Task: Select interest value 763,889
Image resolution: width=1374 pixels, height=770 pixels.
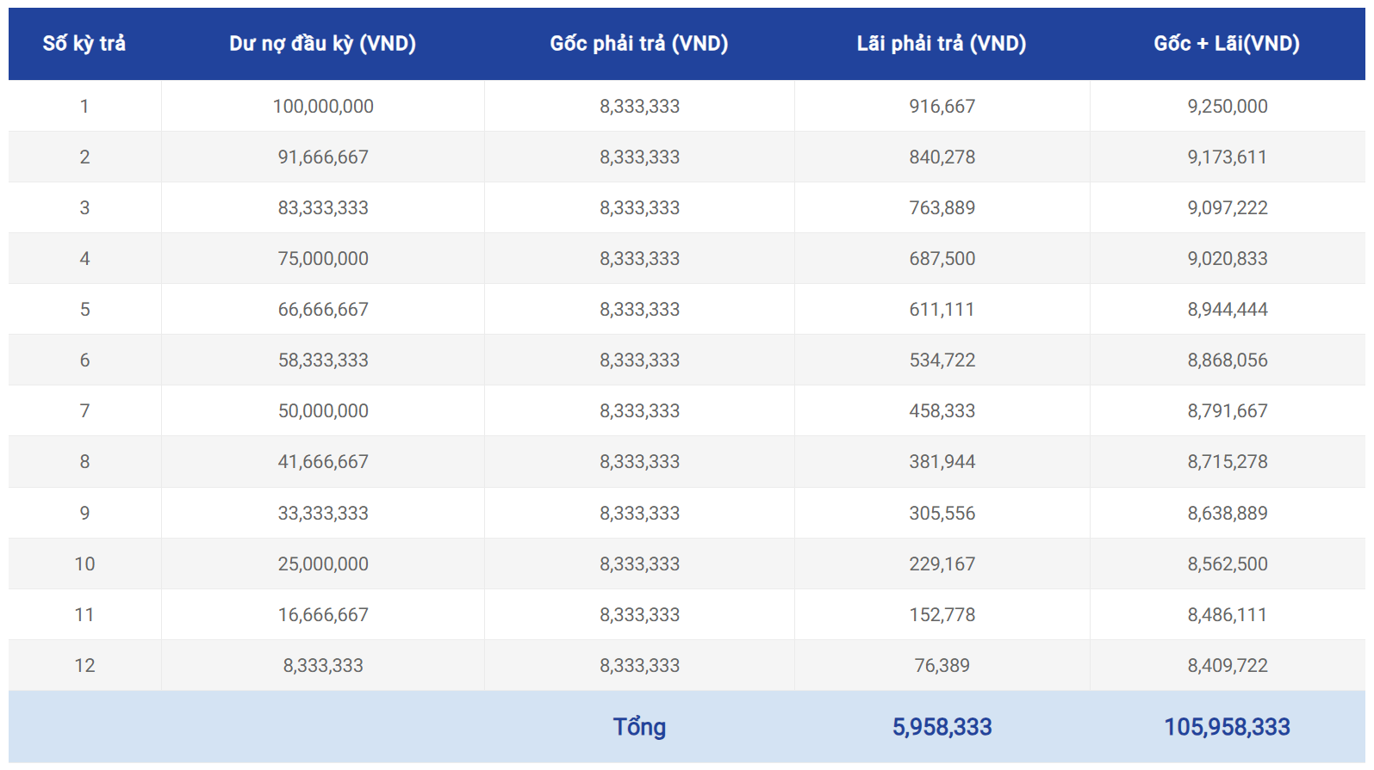Action: [942, 207]
